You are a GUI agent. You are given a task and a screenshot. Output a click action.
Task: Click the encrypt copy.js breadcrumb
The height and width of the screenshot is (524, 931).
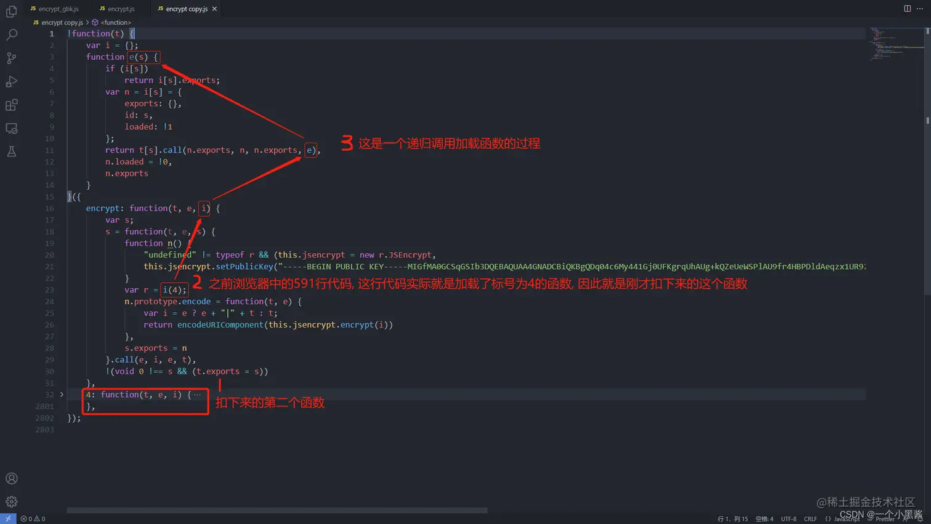pos(58,22)
